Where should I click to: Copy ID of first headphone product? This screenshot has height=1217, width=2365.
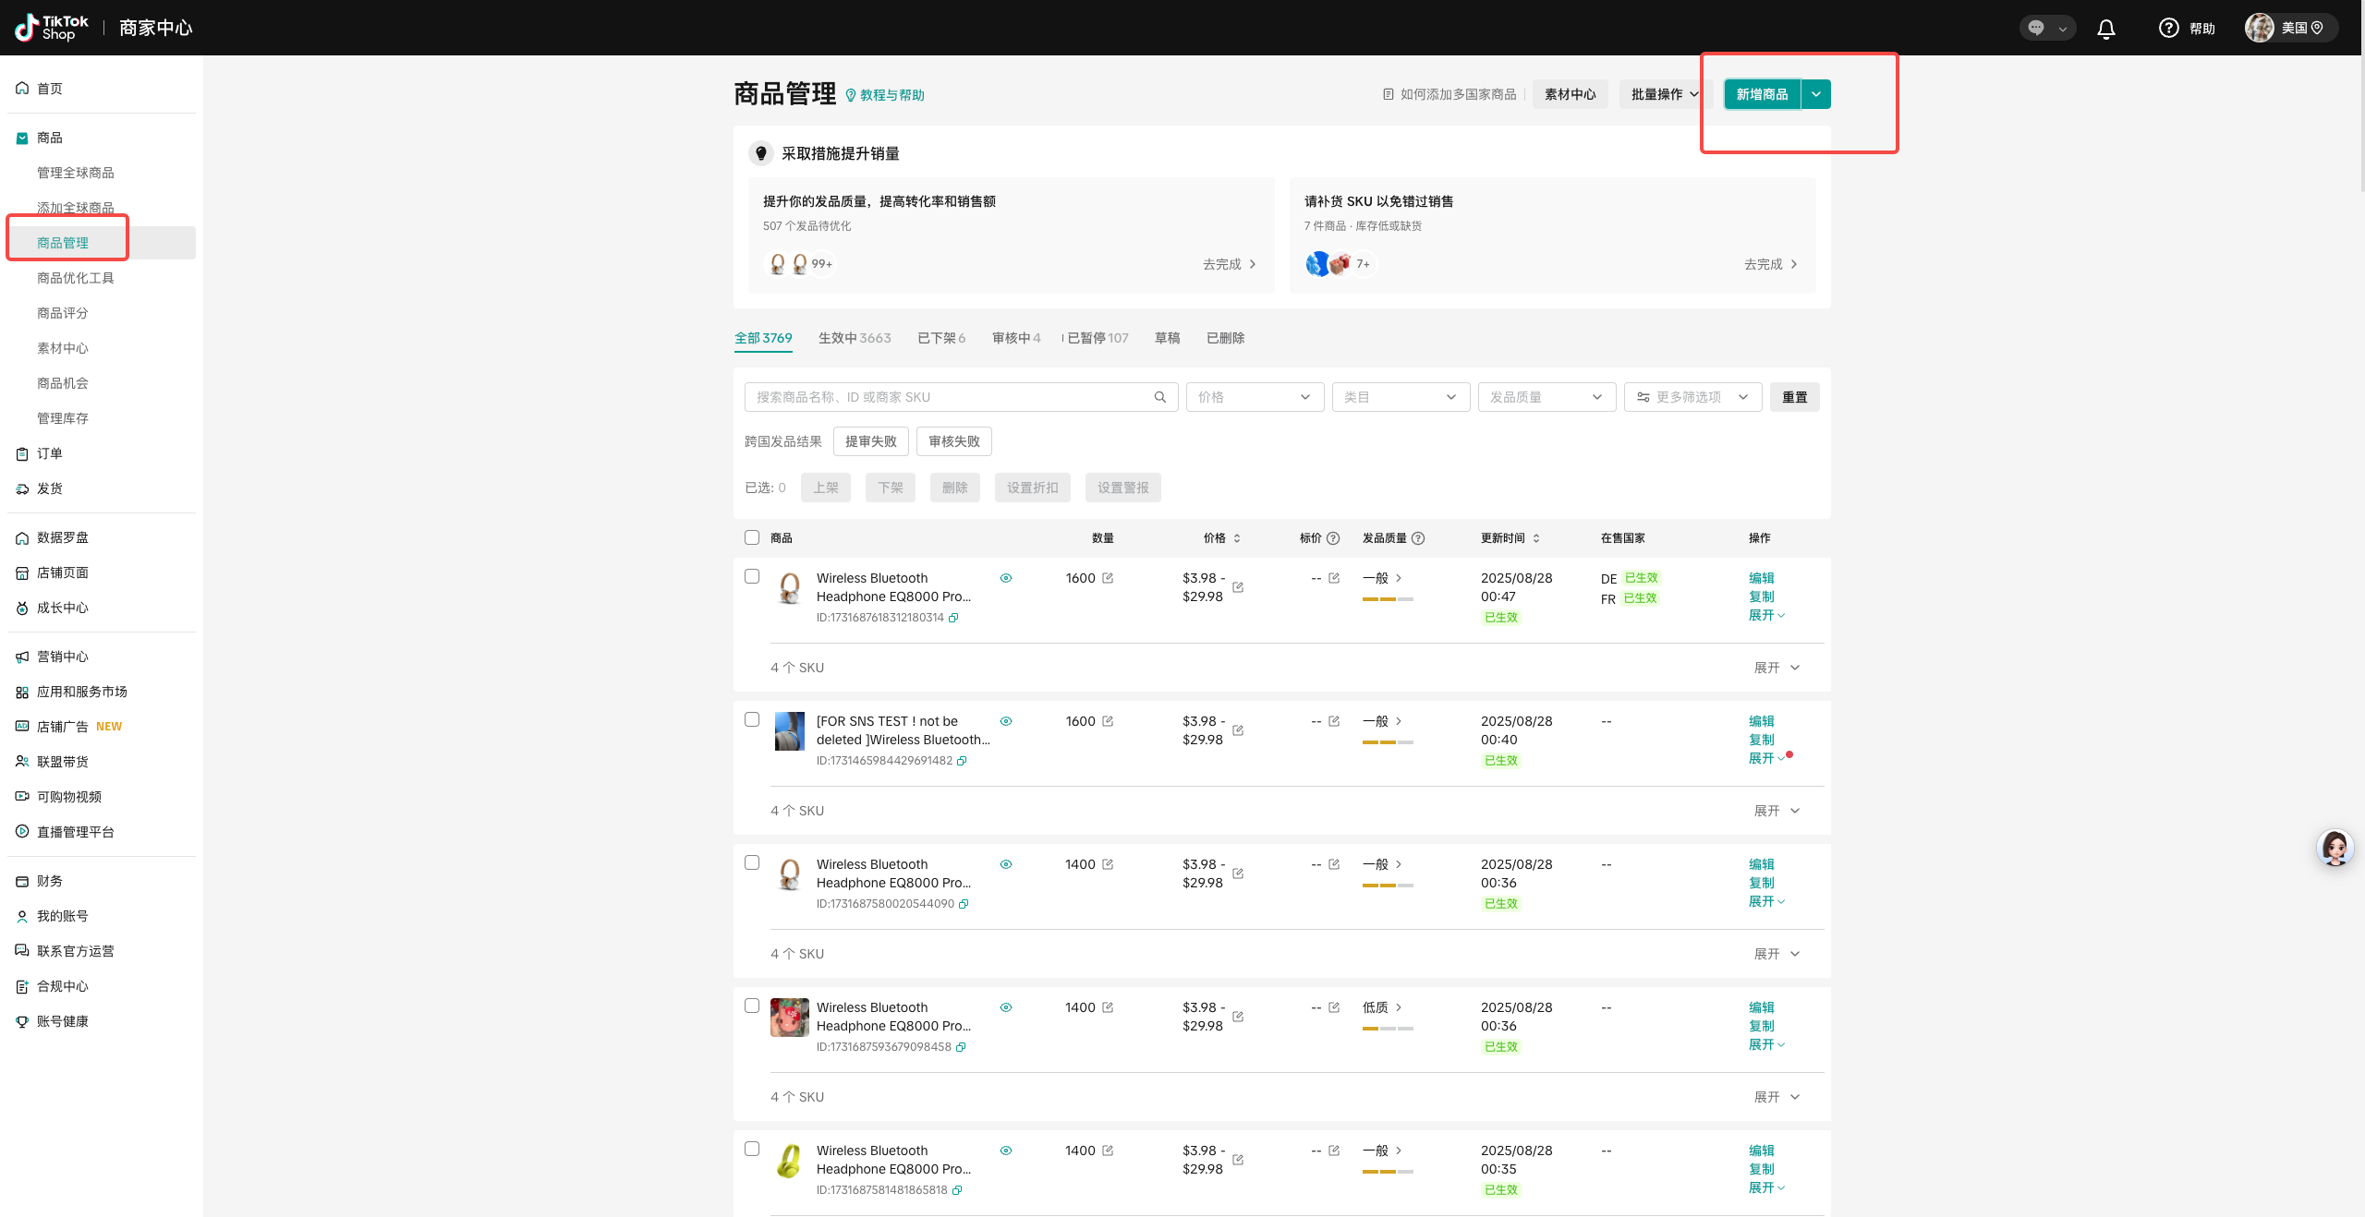pyautogui.click(x=953, y=618)
